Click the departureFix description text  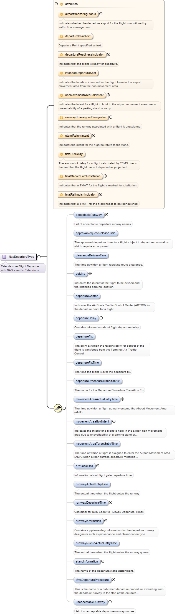(109, 349)
